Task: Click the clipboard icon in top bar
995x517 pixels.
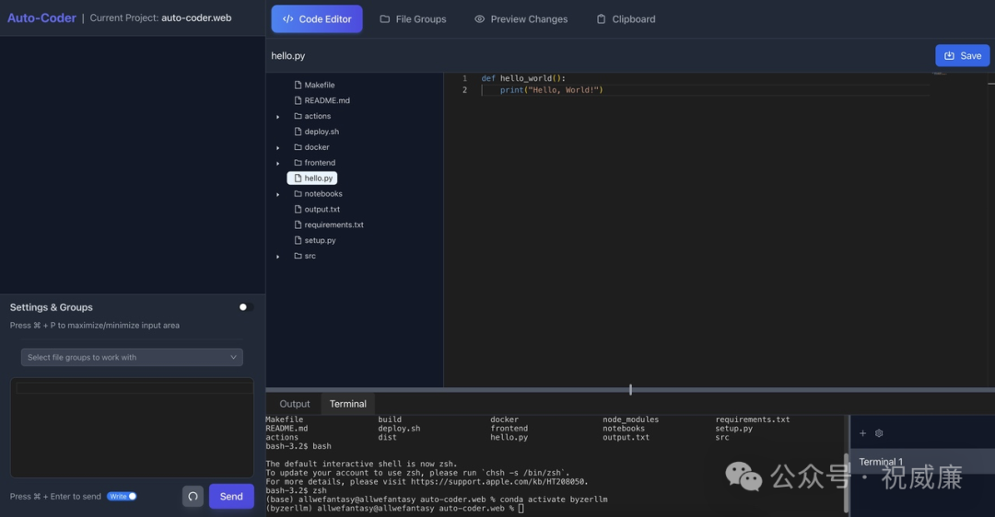Action: click(x=601, y=19)
